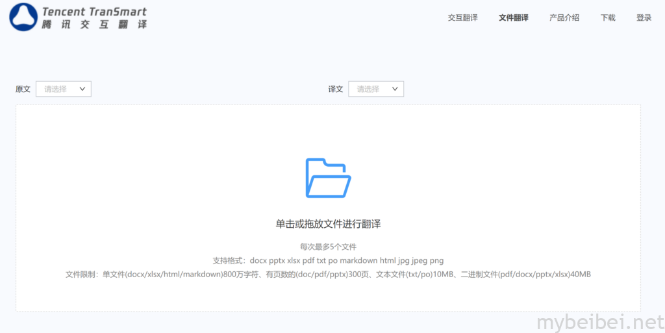Switch to the 交互翻译 navigation item
Image resolution: width=665 pixels, height=333 pixels.
pos(462,18)
